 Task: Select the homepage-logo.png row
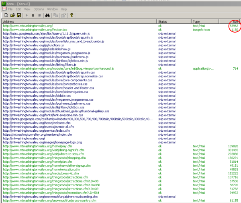click(120, 142)
